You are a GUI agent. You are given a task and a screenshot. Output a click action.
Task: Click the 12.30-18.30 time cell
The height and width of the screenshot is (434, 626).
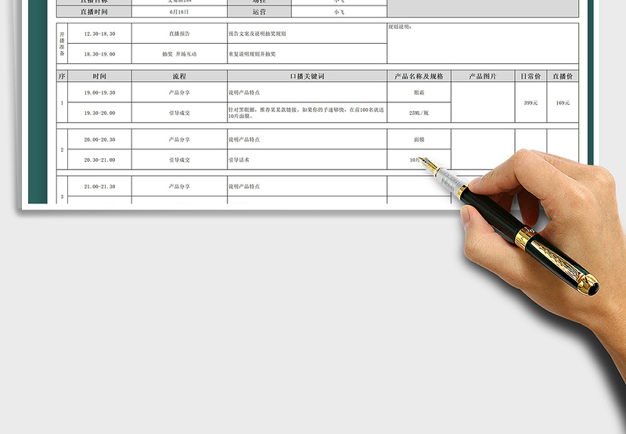(x=99, y=34)
